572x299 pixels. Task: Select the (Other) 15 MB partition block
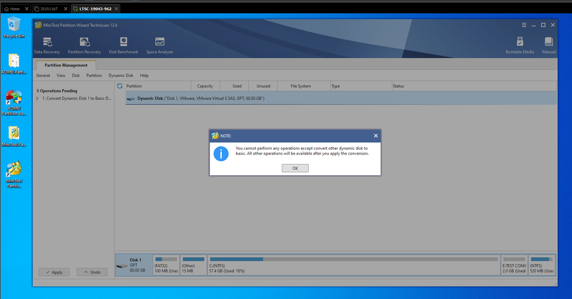pos(193,265)
